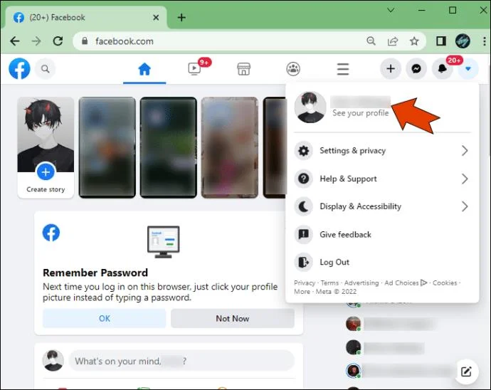Click the More footer link
The image size is (491, 390).
pos(302,292)
